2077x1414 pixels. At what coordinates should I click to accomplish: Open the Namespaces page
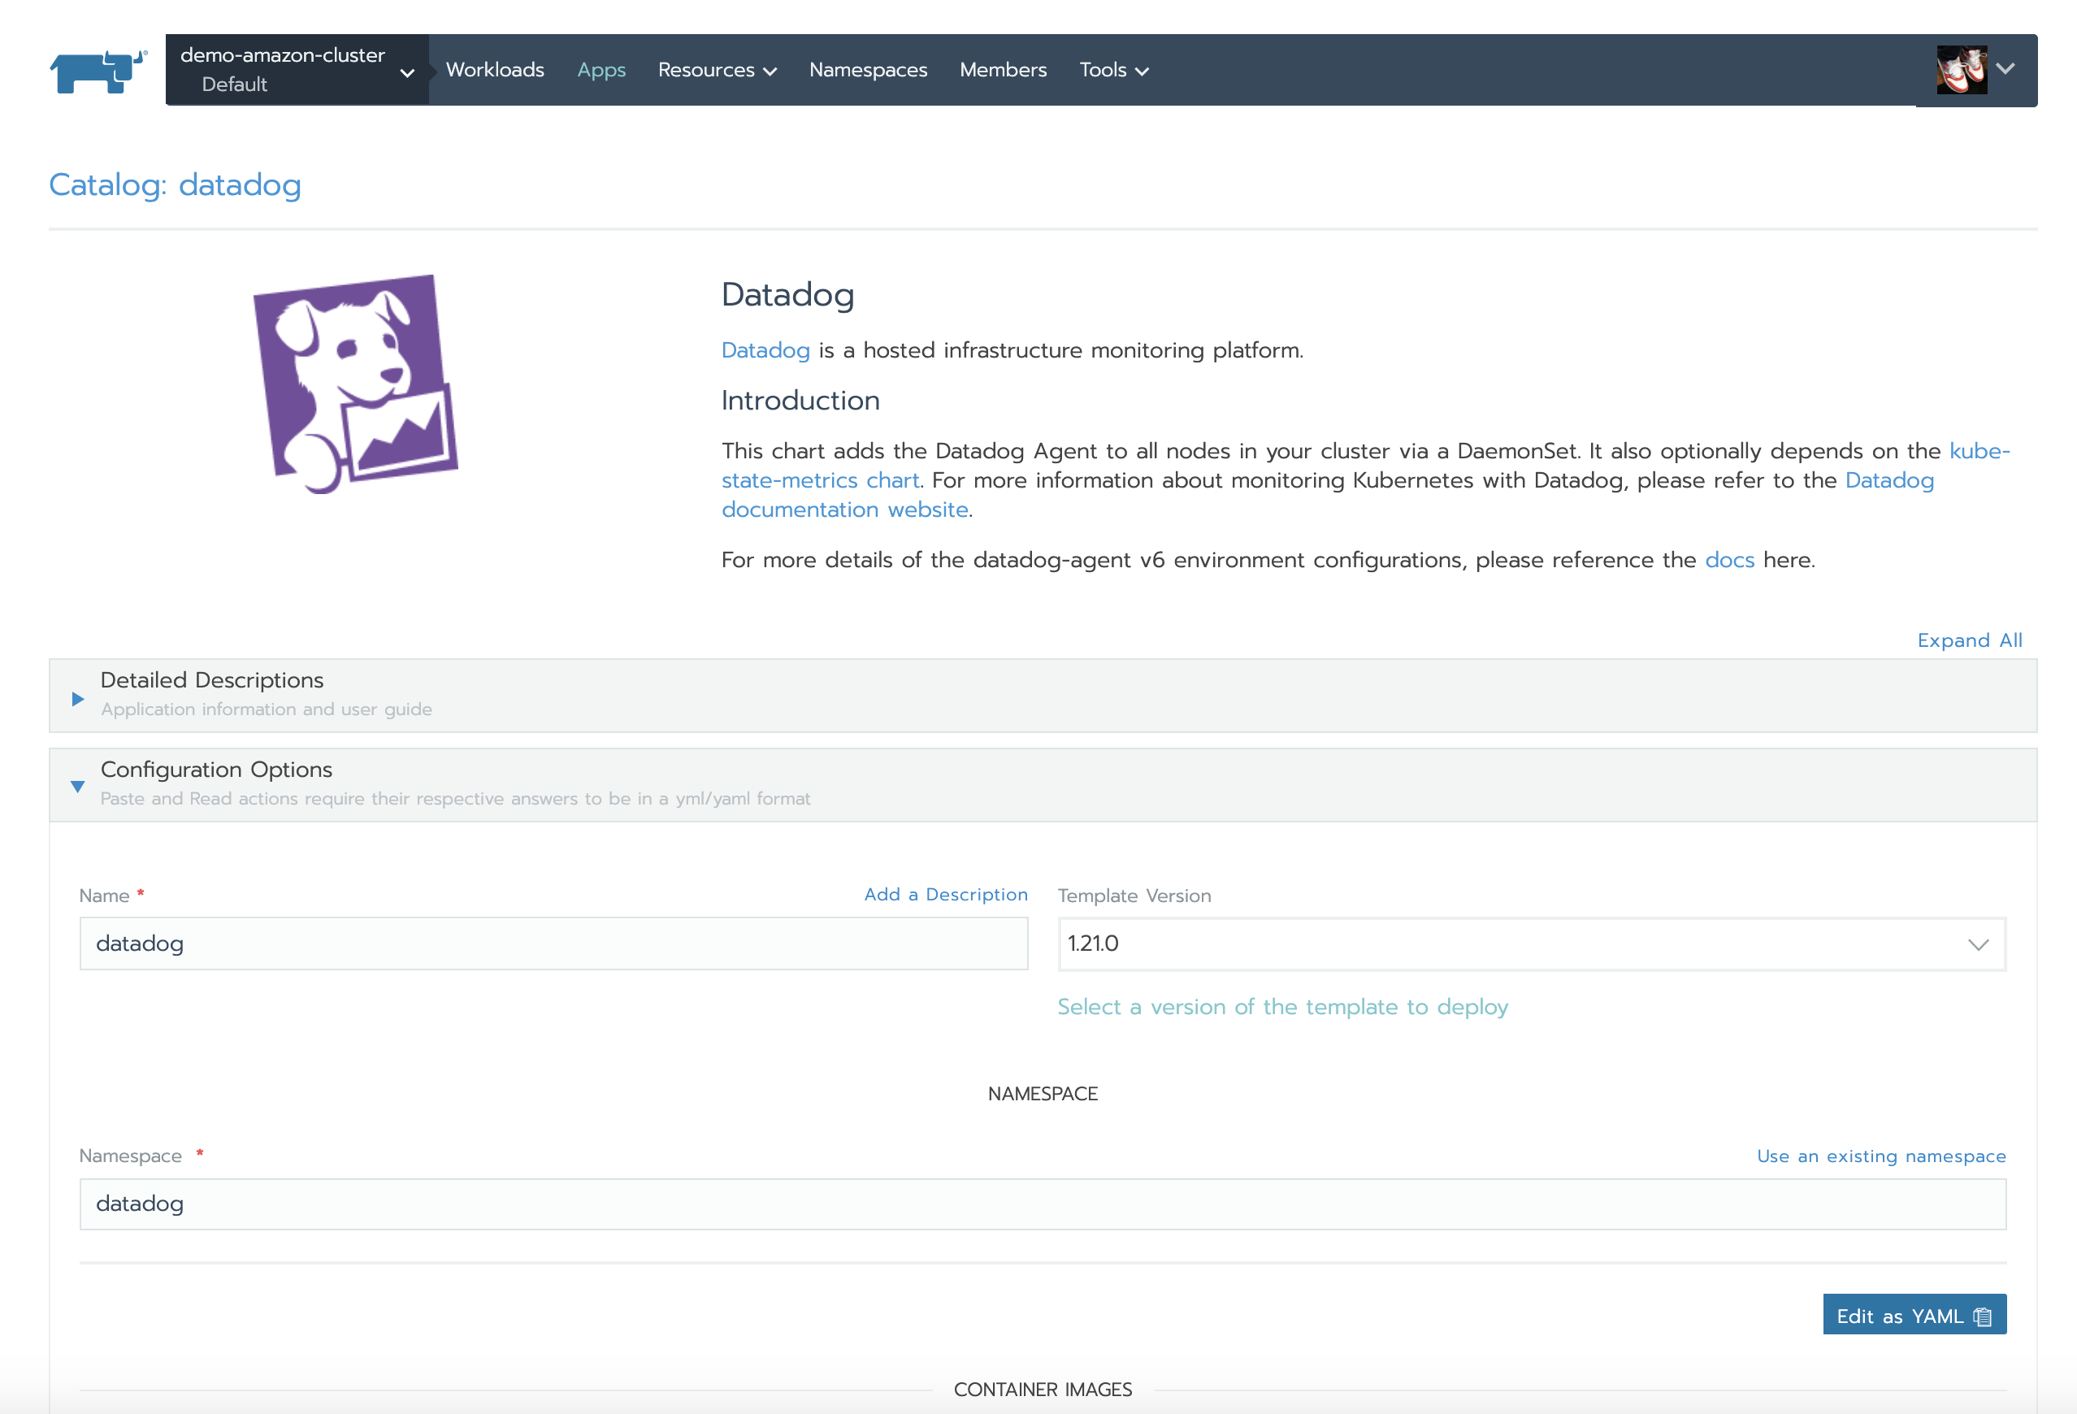point(867,70)
